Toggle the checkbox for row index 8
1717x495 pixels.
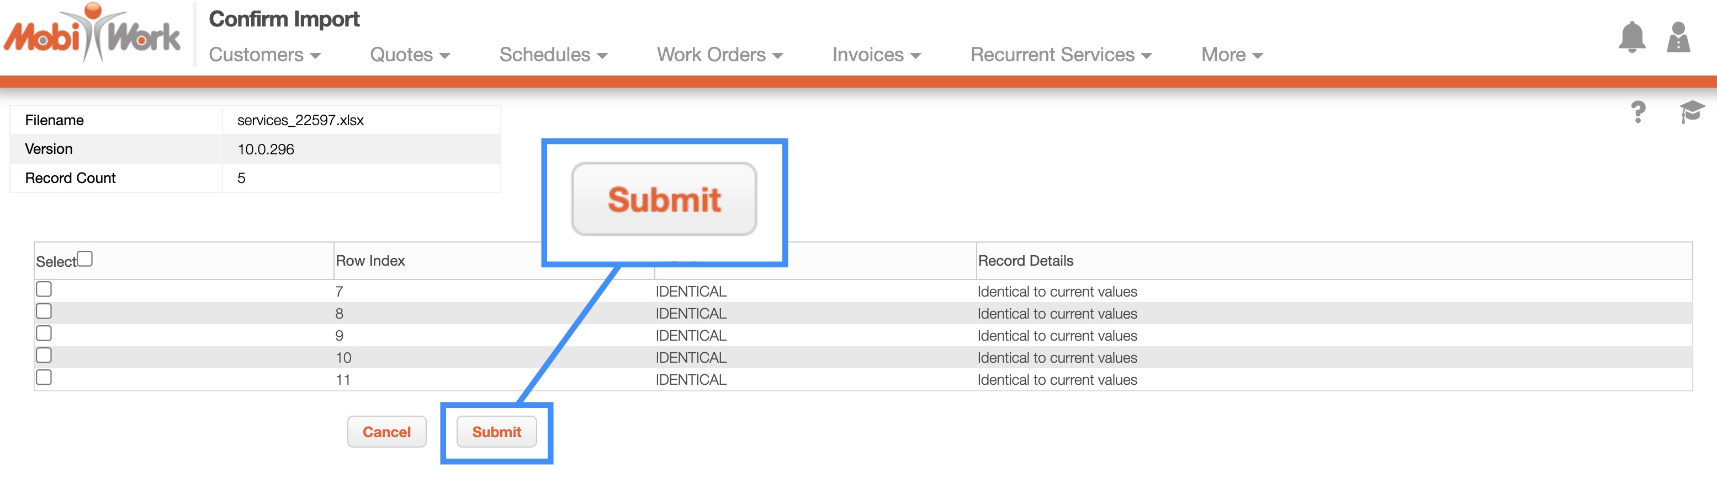pyautogui.click(x=44, y=311)
